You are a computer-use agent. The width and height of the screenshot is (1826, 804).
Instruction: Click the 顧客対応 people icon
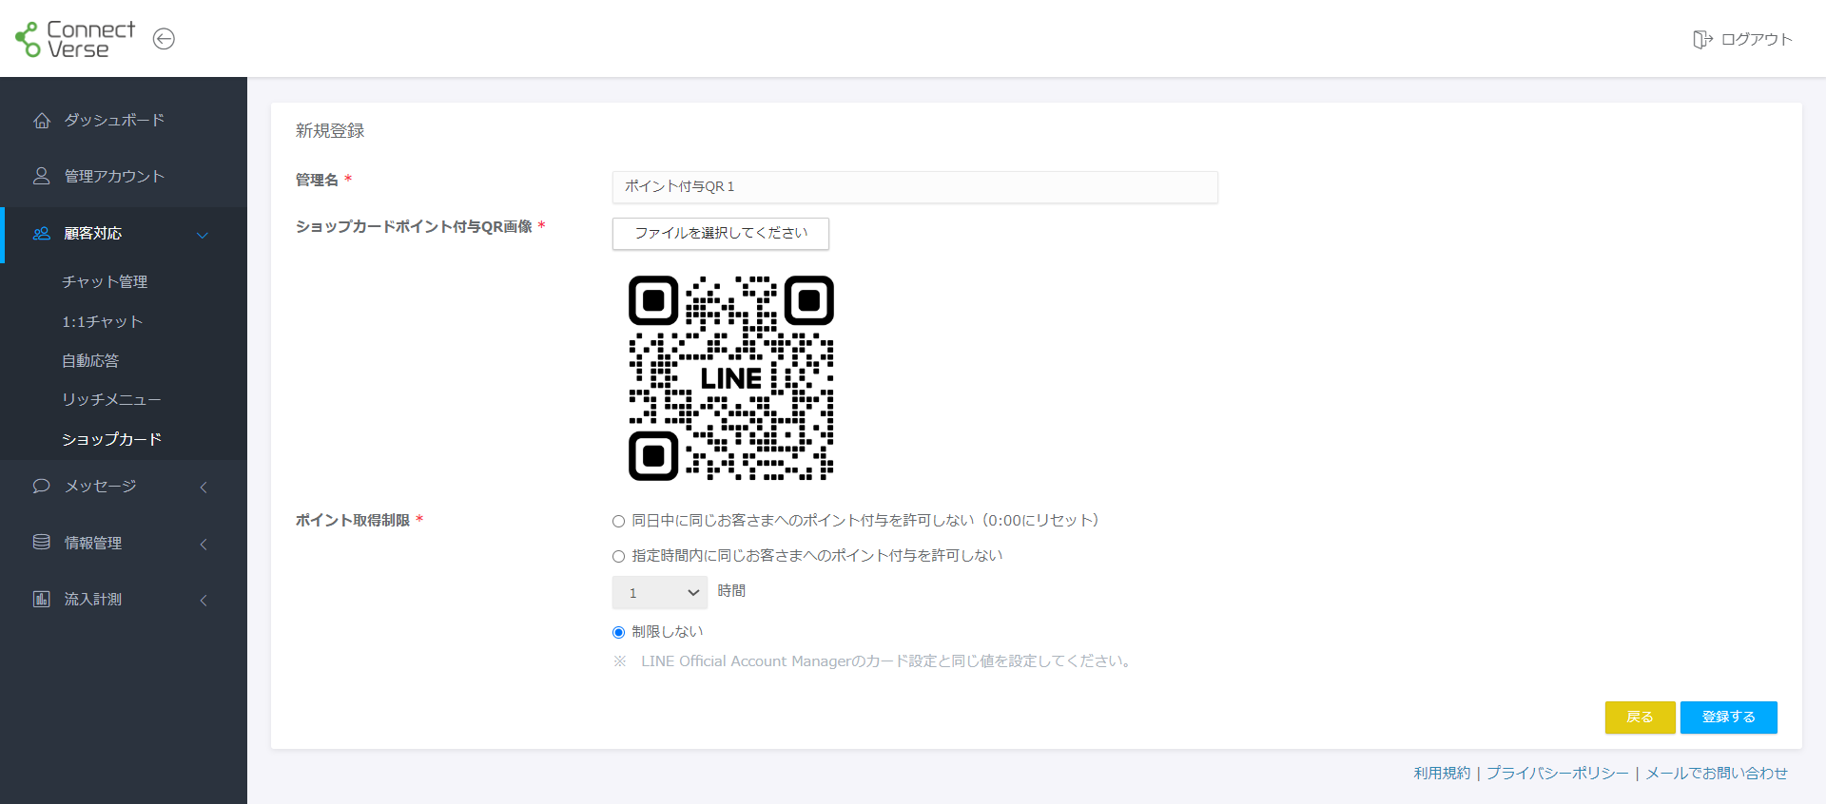pos(42,233)
